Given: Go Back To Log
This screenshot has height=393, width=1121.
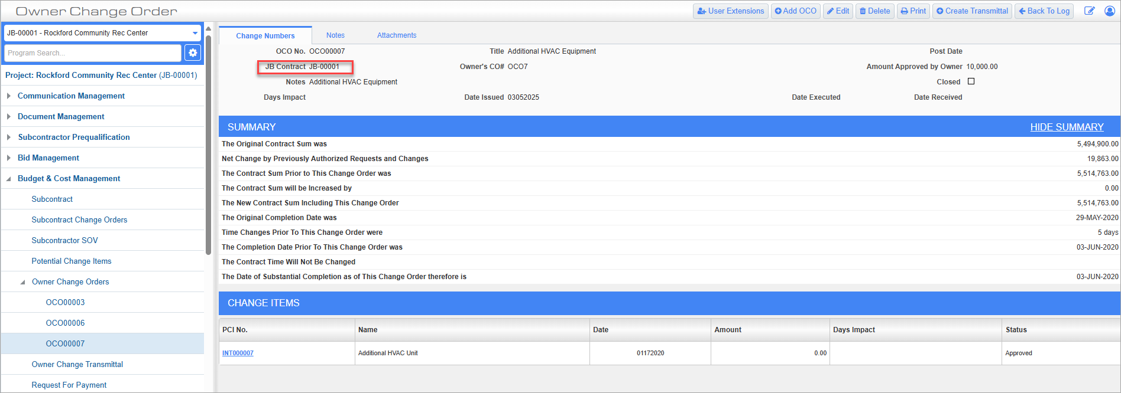Looking at the screenshot, I should point(1044,11).
